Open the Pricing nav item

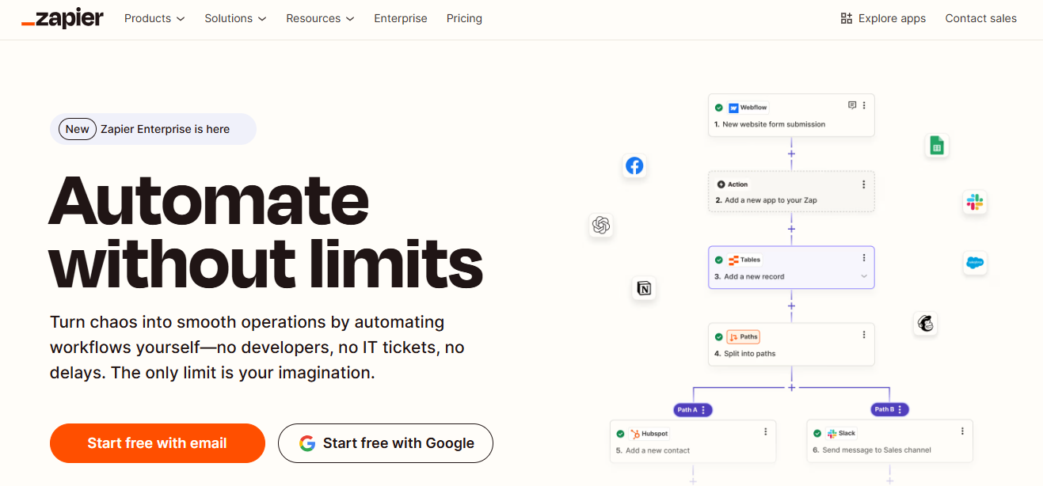(x=464, y=18)
